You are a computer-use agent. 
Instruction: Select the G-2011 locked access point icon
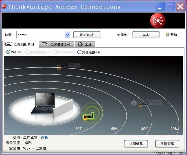pos(62,66)
